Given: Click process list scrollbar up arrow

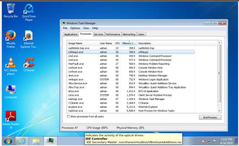Looking at the screenshot, I should point(219,43).
